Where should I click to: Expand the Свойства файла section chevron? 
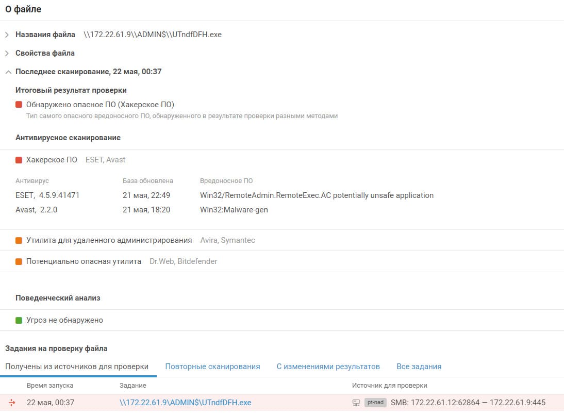click(7, 53)
